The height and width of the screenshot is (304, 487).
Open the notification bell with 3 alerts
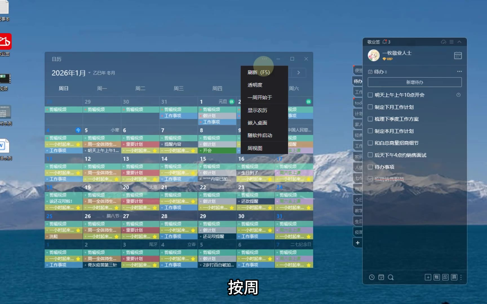click(x=385, y=42)
